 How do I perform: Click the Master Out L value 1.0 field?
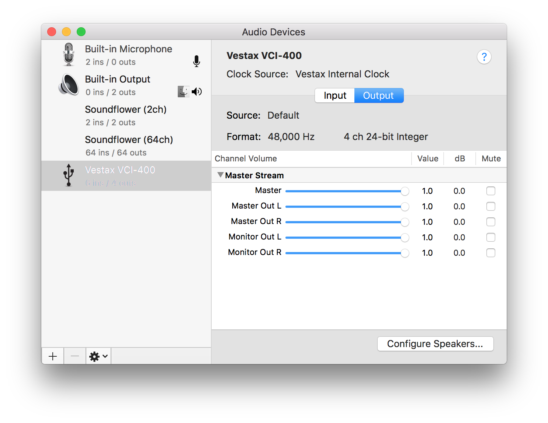click(x=427, y=206)
